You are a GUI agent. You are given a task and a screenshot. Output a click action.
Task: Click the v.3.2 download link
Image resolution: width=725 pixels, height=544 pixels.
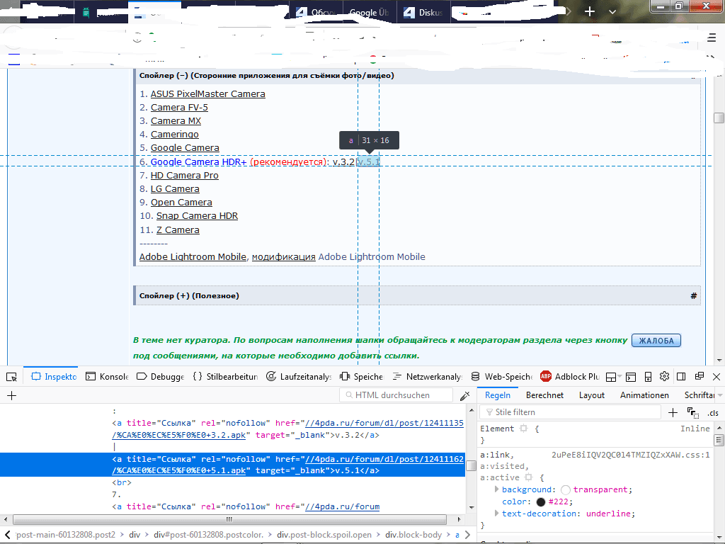click(343, 162)
